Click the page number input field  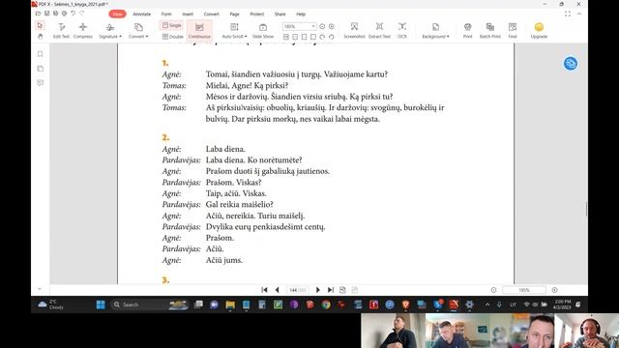(x=297, y=290)
